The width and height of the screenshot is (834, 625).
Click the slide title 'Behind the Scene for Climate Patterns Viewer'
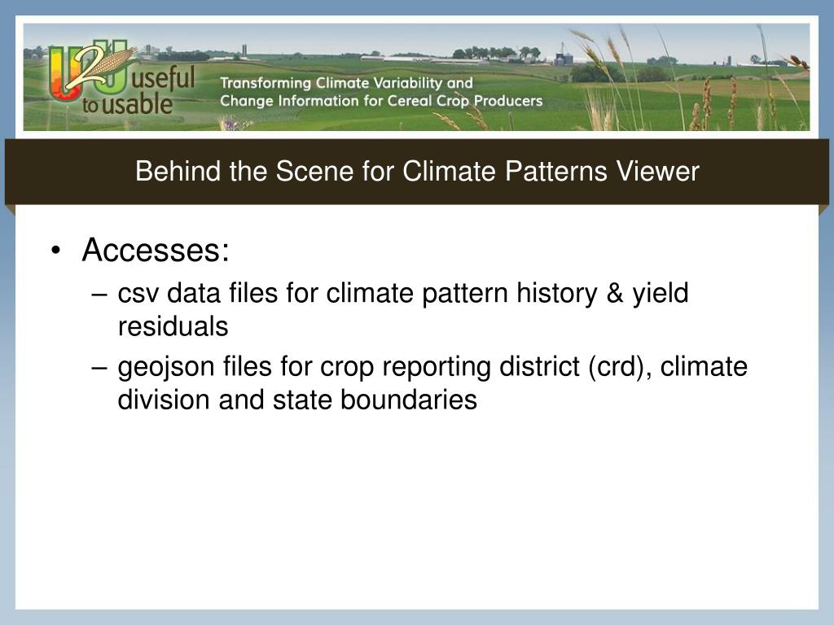click(417, 171)
